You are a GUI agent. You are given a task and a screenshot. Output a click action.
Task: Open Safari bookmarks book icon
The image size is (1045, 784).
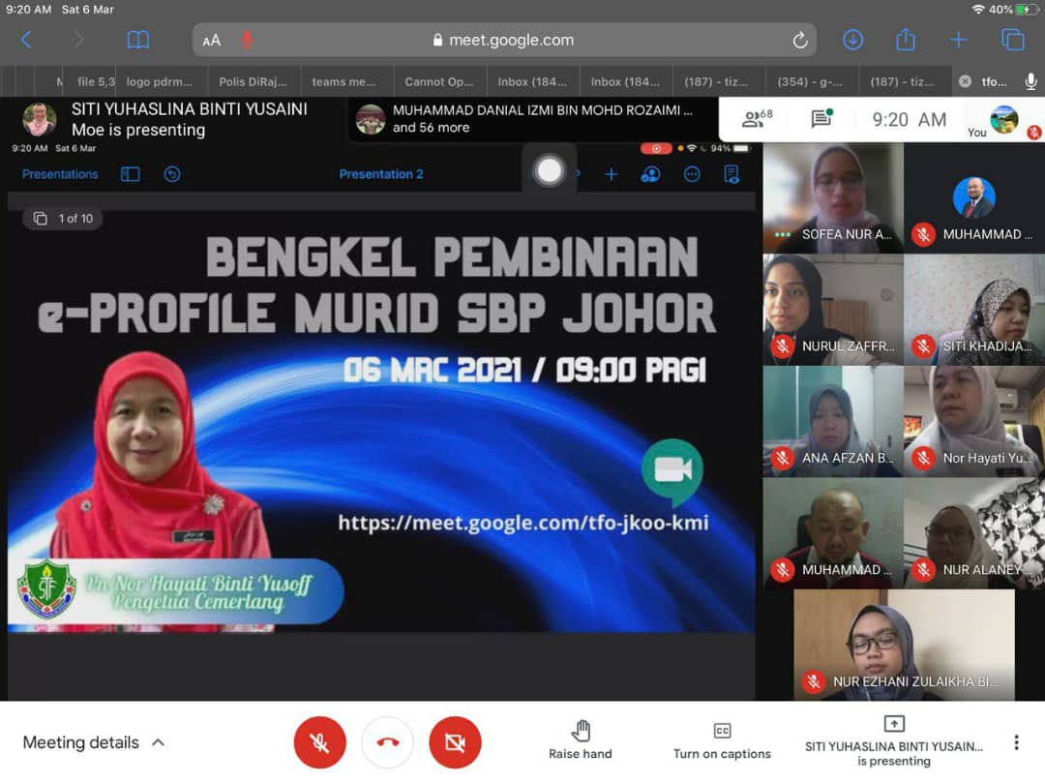pyautogui.click(x=138, y=40)
